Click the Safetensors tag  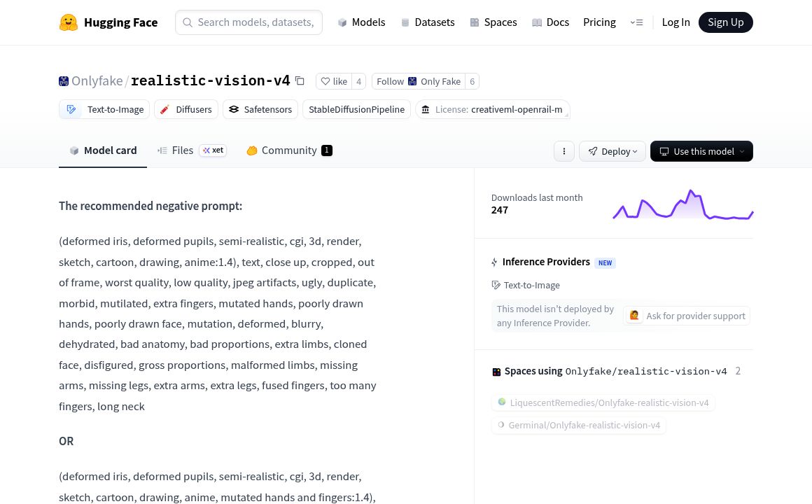(260, 109)
